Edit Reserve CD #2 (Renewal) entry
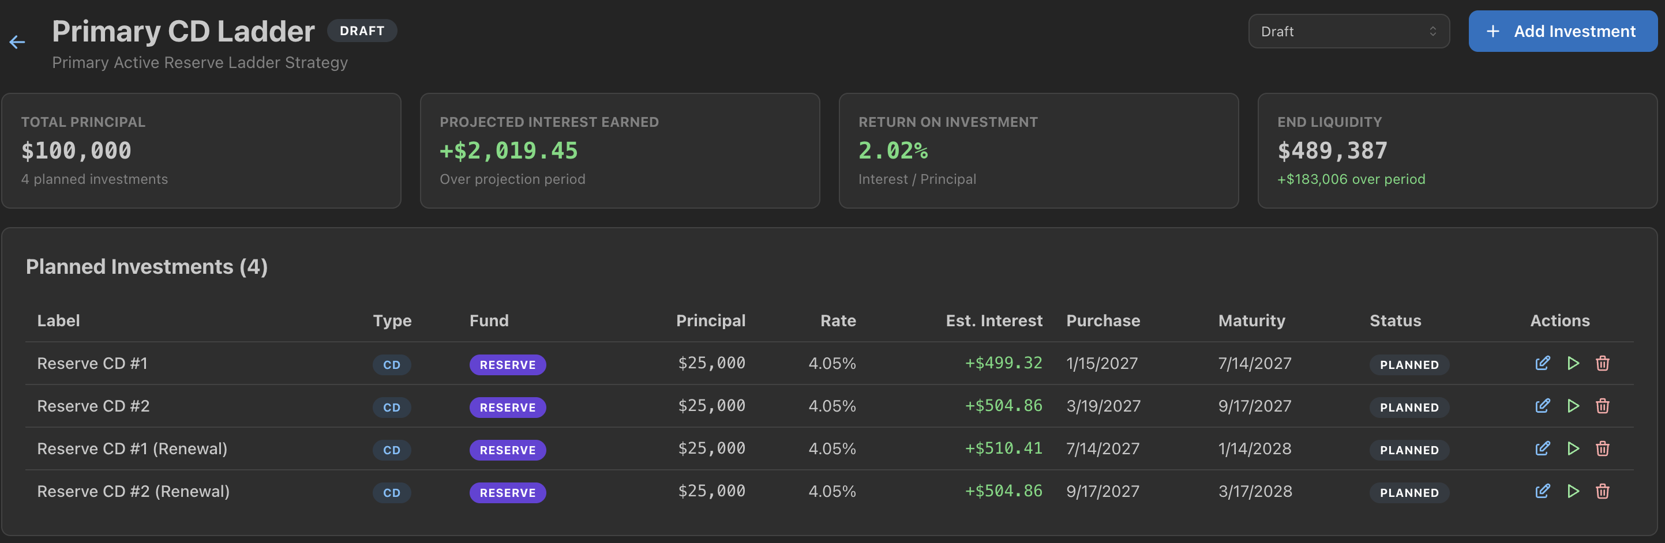The image size is (1665, 543). [1542, 491]
